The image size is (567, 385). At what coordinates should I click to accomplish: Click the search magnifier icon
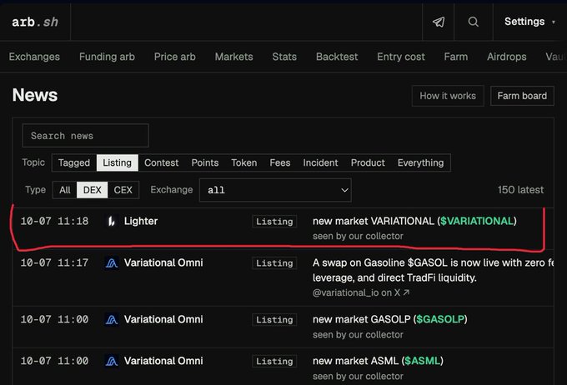[473, 22]
